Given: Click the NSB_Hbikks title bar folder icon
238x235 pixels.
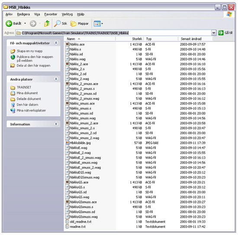Looking at the screenshot, I should click(6, 7).
